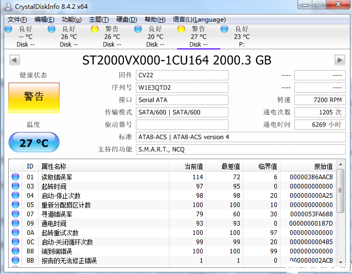Open the 帮助(H) menu
Viewport: 352px width, 274px height.
155,20
